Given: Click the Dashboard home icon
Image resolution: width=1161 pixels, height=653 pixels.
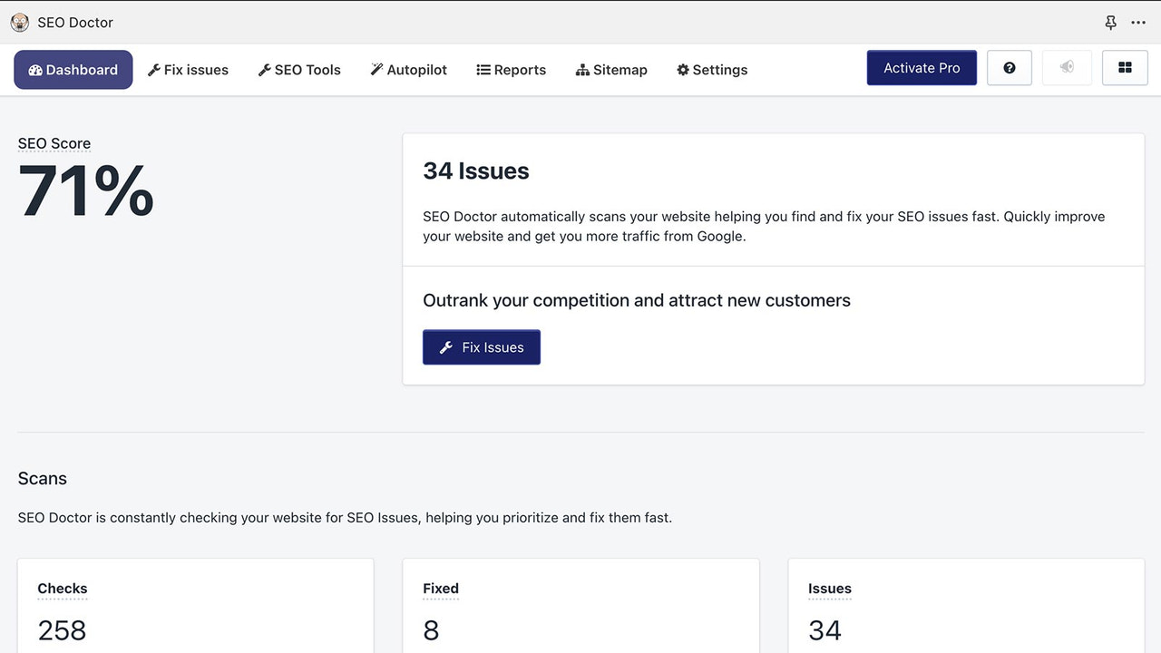Looking at the screenshot, I should click(35, 69).
